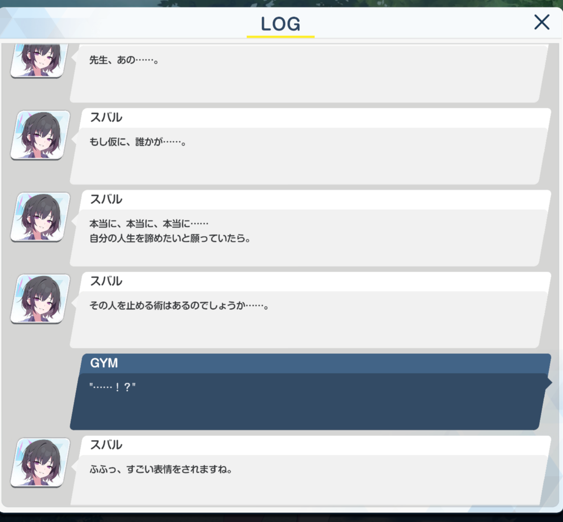The height and width of the screenshot is (522, 563).
Task: Select the GYM reply "……！？" entry
Action: [x=310, y=392]
